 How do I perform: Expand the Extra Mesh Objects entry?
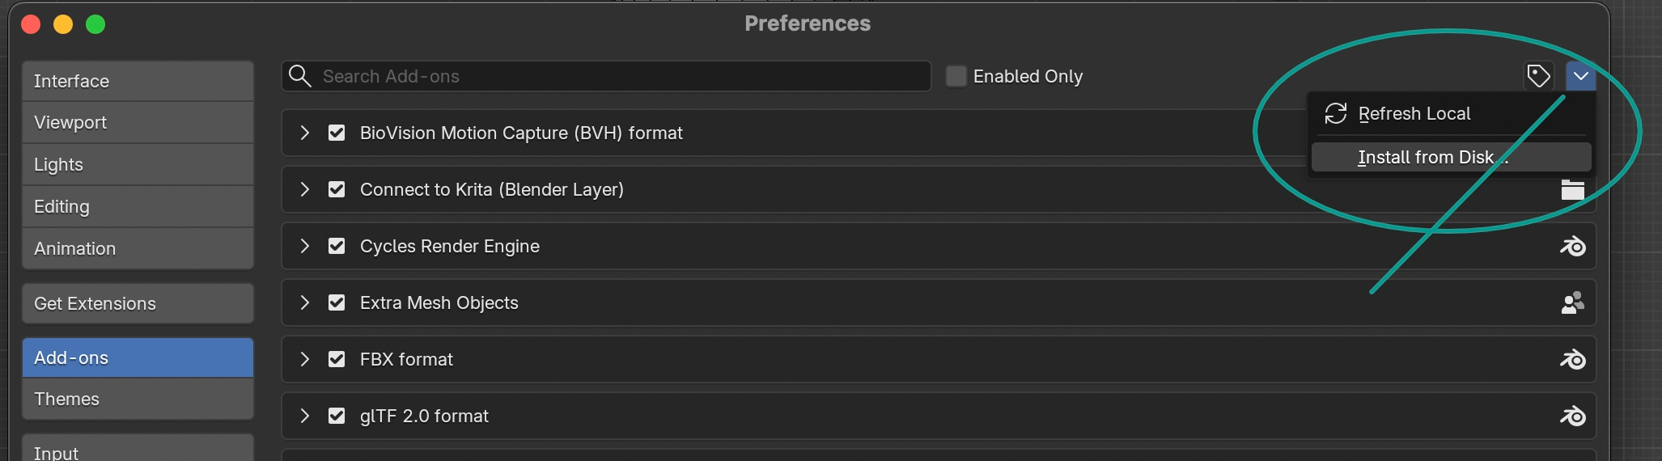pos(305,302)
